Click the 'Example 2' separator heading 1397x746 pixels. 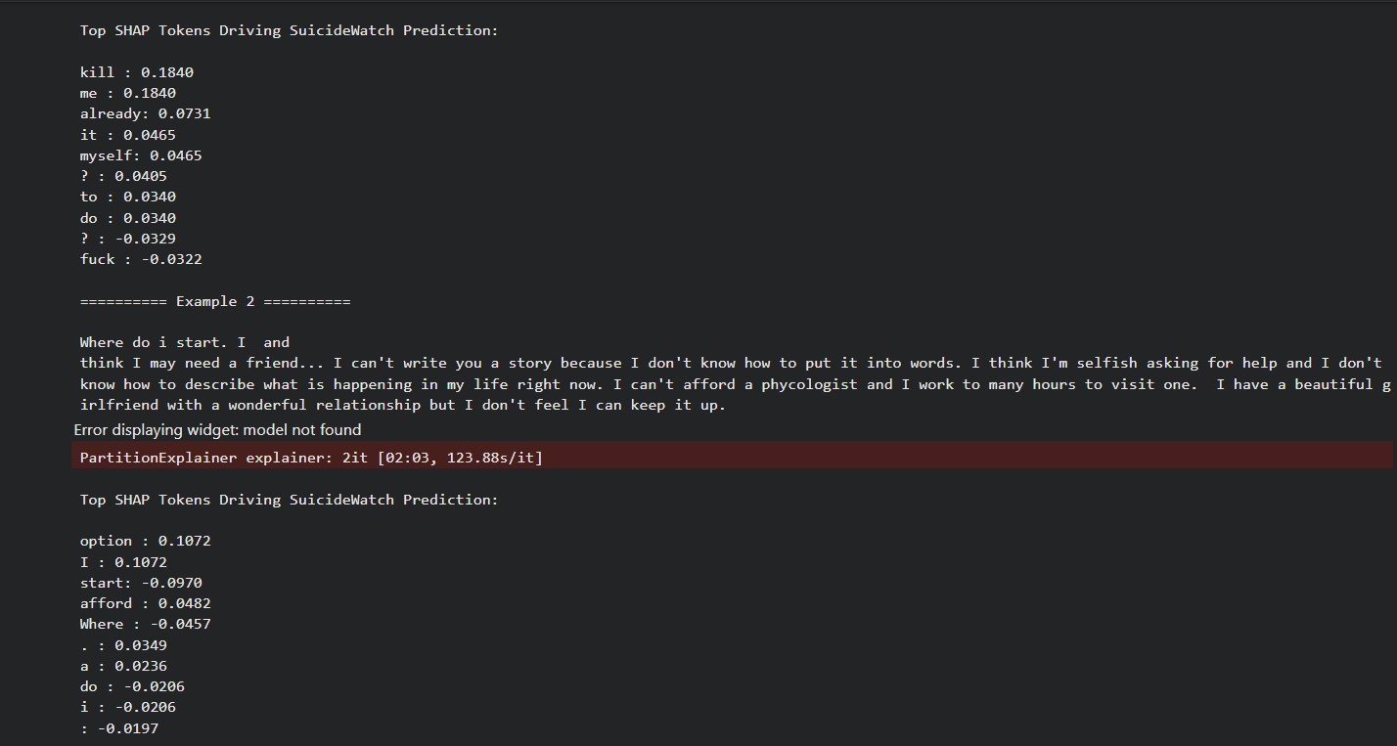215,301
